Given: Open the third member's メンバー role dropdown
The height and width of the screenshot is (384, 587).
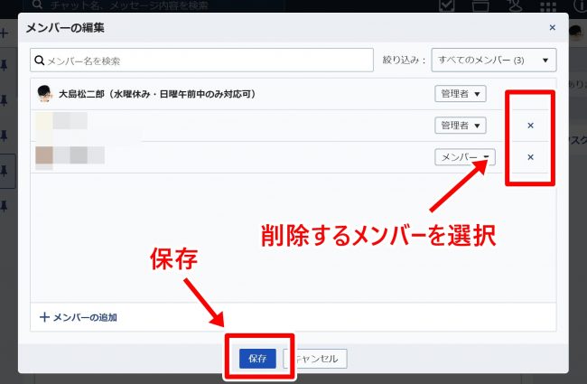Looking at the screenshot, I should pyautogui.click(x=465, y=157).
